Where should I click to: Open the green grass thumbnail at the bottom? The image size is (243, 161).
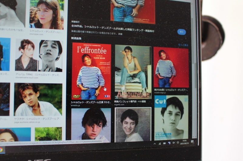pos(48,134)
